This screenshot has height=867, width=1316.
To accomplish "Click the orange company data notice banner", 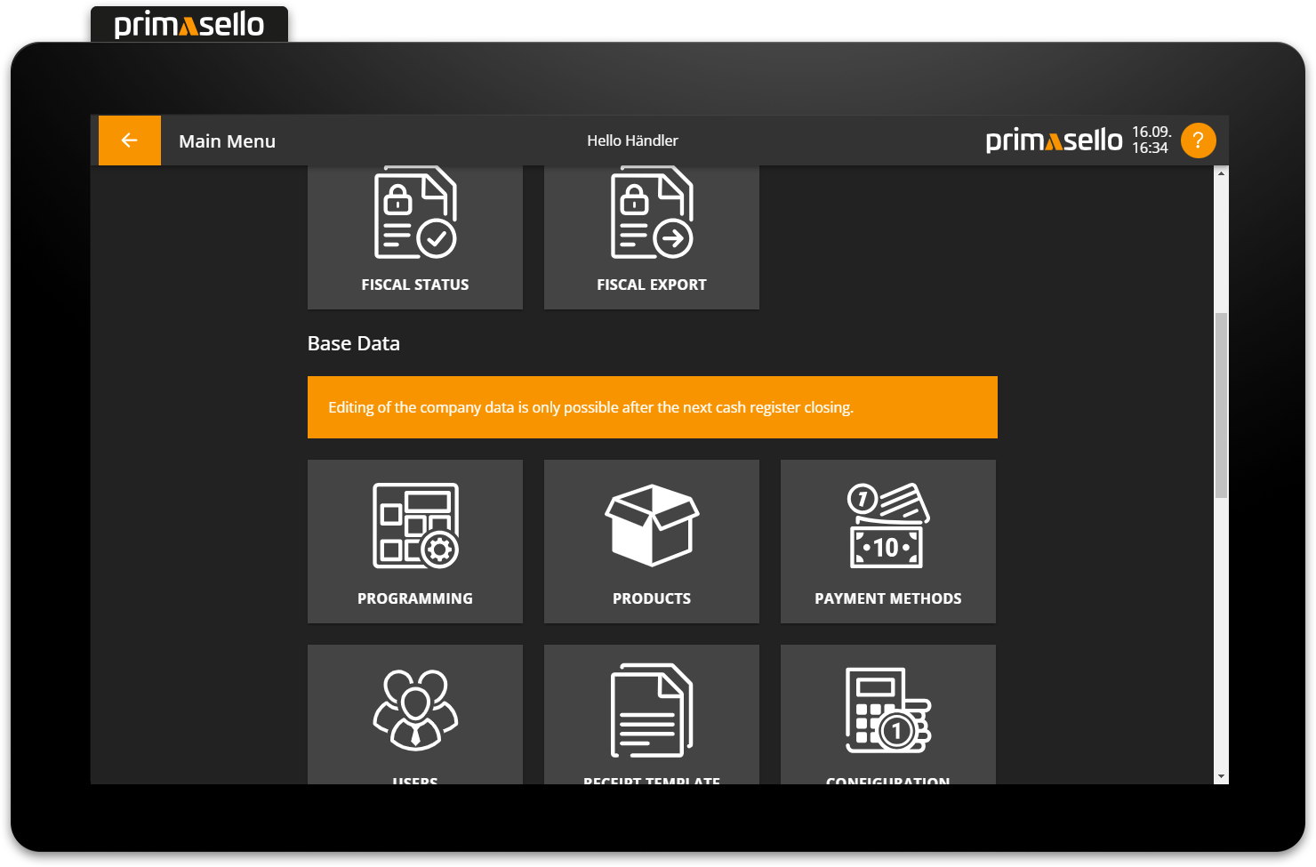I will 652,407.
